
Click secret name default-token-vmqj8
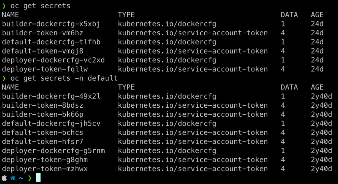[42, 51]
